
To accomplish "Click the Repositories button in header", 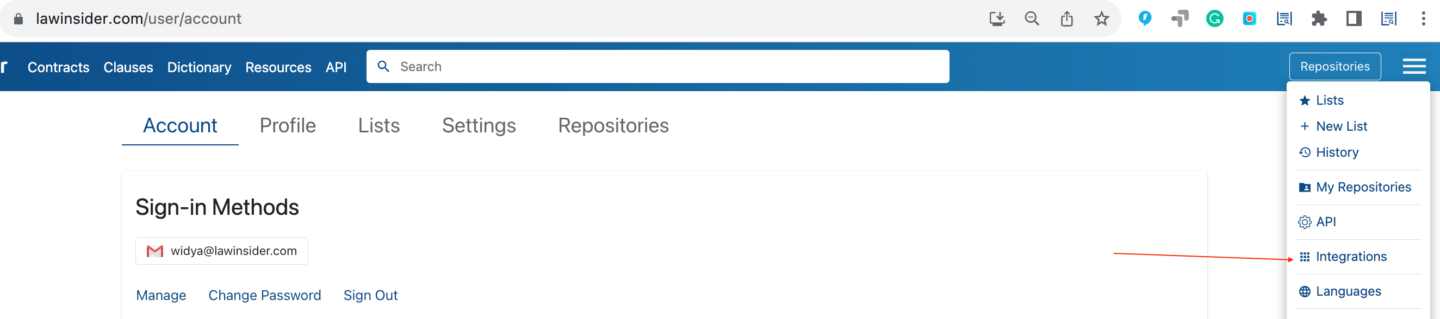I will point(1335,66).
